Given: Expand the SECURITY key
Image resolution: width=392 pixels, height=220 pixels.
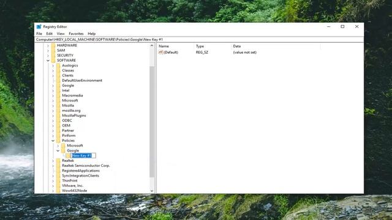Looking at the screenshot, I should coord(48,56).
